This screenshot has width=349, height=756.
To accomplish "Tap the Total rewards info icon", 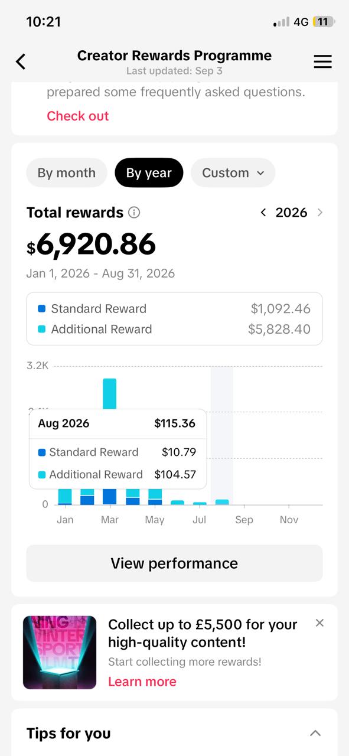I will pyautogui.click(x=134, y=213).
